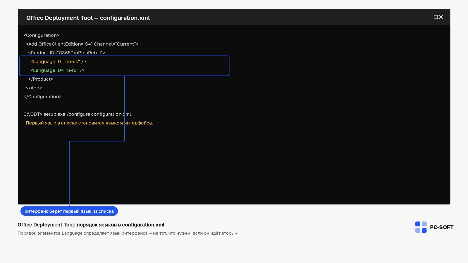
Task: Minimize the Office Deployment Tool window
Action: [x=429, y=17]
